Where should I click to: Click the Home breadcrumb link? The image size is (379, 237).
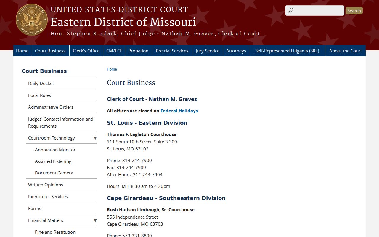tap(112, 69)
